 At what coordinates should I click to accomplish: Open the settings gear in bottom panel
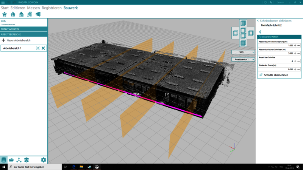(x=44, y=160)
